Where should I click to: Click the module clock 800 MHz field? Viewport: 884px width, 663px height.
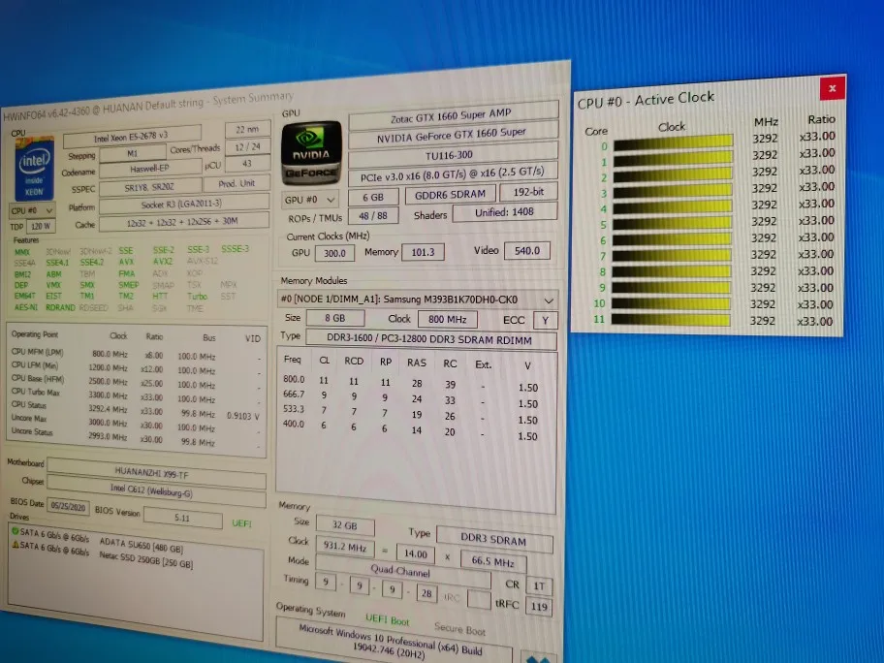tap(448, 319)
